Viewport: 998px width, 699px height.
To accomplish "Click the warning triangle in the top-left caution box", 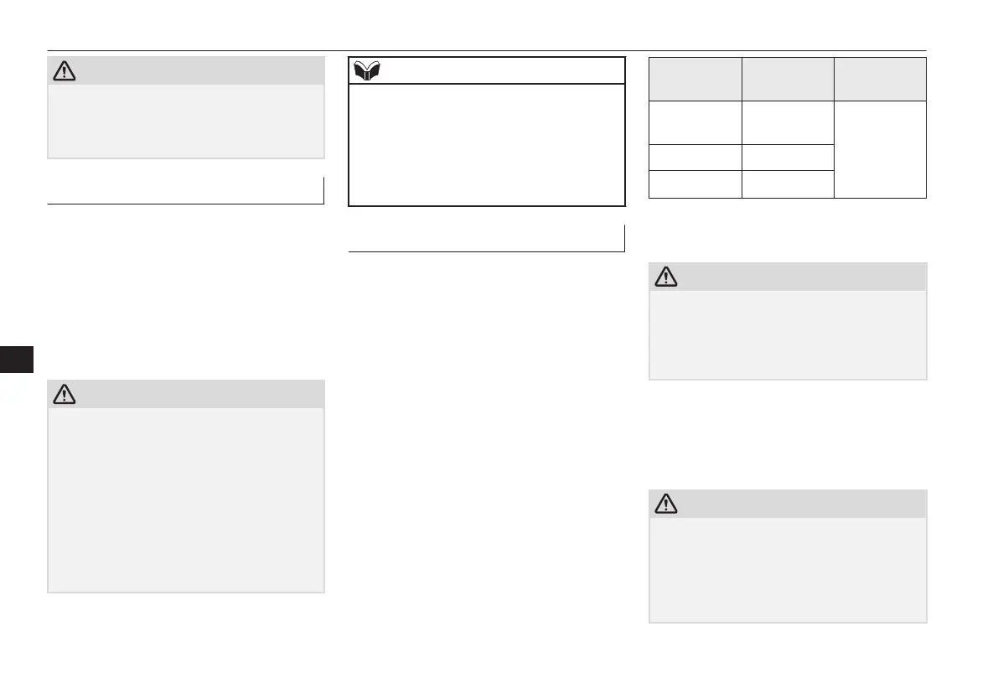I will (x=64, y=71).
